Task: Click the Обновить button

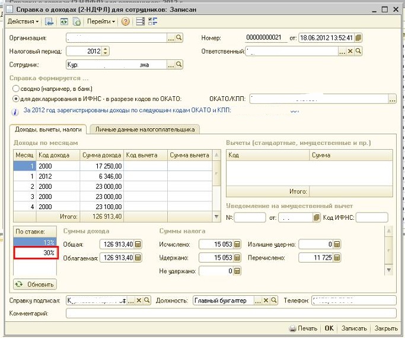Action: (35, 285)
